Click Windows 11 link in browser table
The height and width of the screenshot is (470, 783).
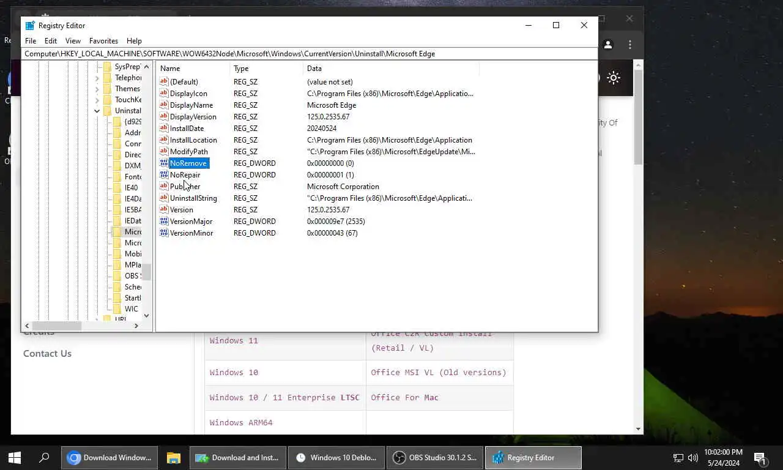pos(234,340)
